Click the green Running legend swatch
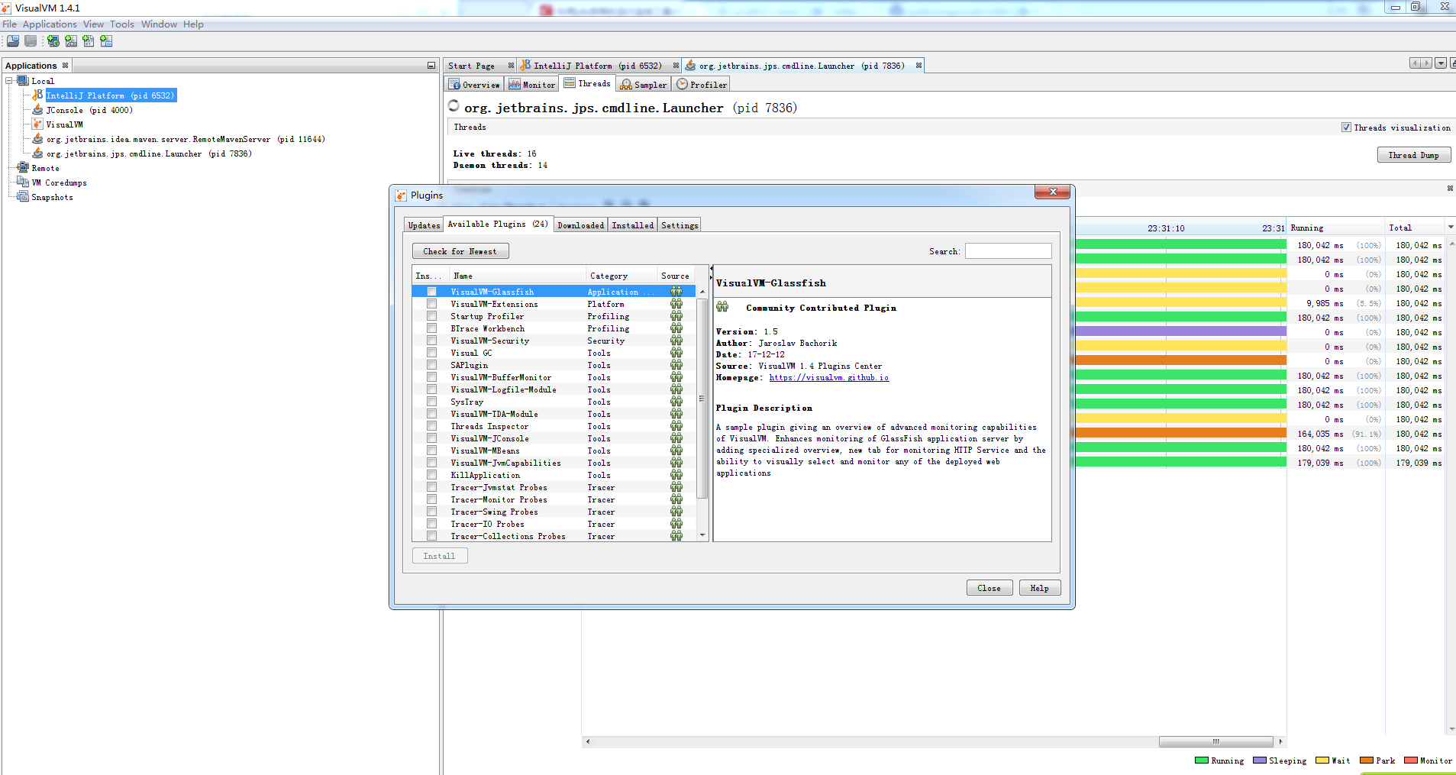Viewport: 1456px width, 775px height. [x=1202, y=760]
